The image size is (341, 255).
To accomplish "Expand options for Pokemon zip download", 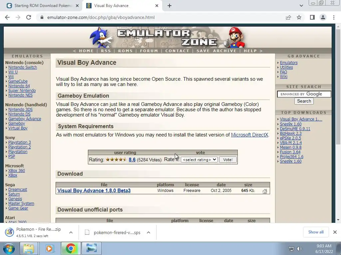I will tap(71, 232).
